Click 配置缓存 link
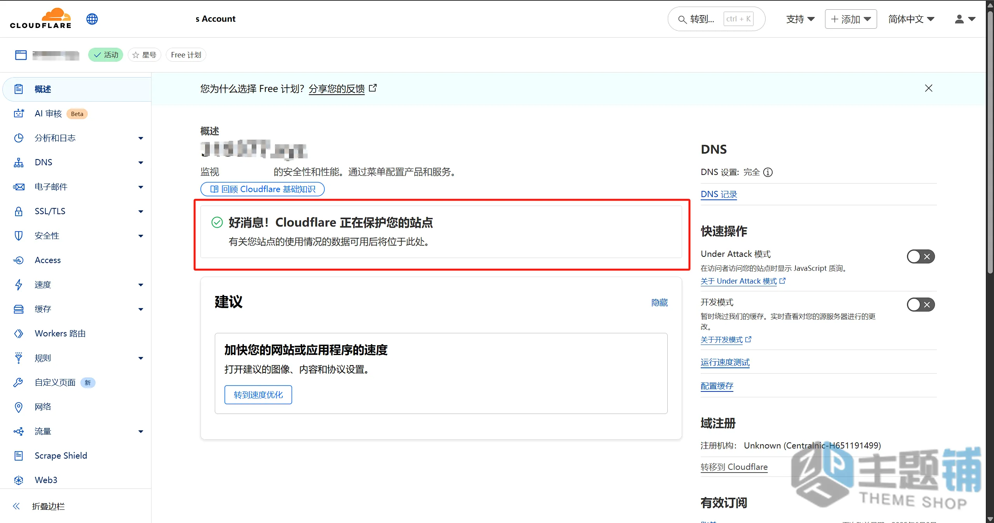 [x=717, y=386]
